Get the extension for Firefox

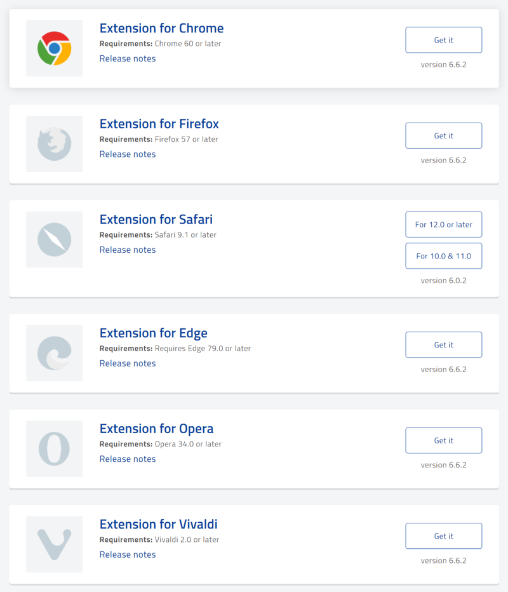coord(443,136)
